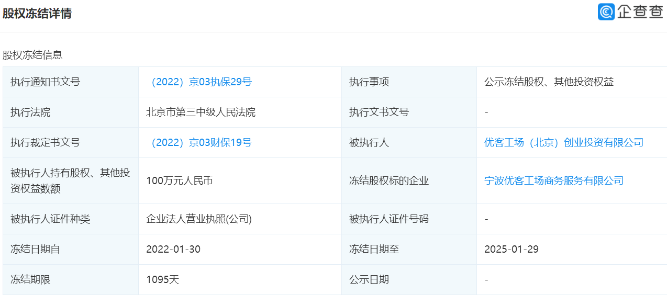This screenshot has width=667, height=305.
Task: Click the 企查查 logo icon
Action: coord(606,12)
